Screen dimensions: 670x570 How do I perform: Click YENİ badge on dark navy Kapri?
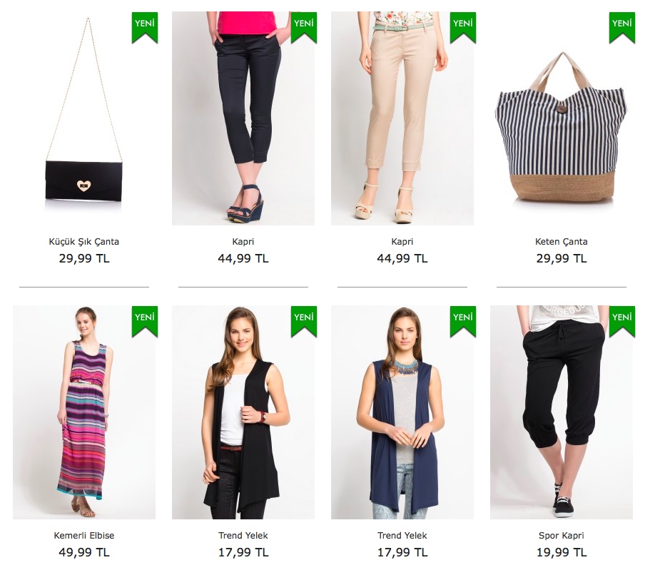[x=304, y=28]
